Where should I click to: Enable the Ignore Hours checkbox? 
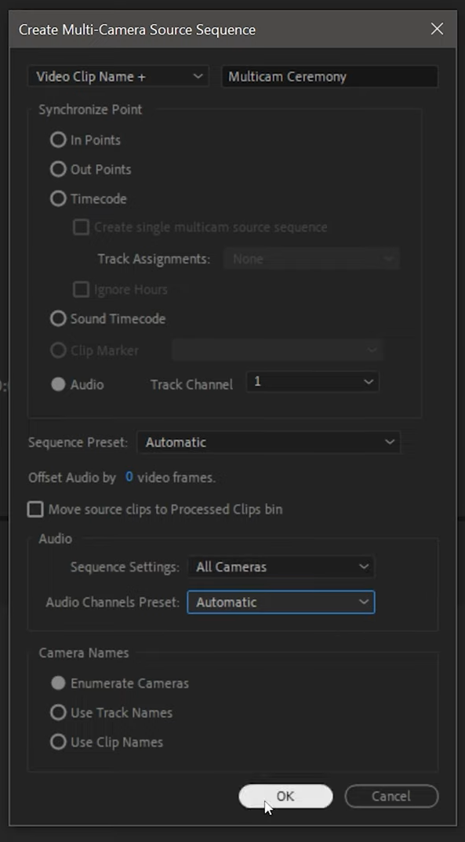[x=81, y=289]
